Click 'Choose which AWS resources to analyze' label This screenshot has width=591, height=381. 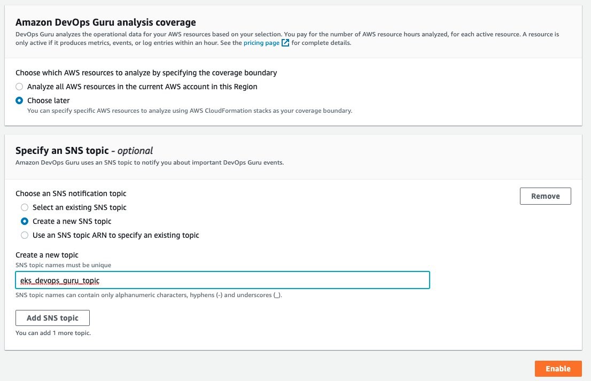click(x=146, y=73)
